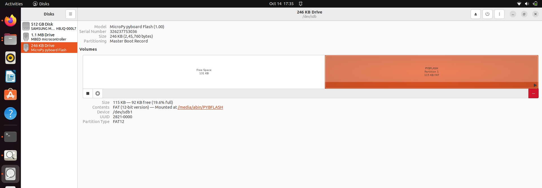The width and height of the screenshot is (542, 188).
Task: Open Terminal from the dock
Action: (10, 137)
